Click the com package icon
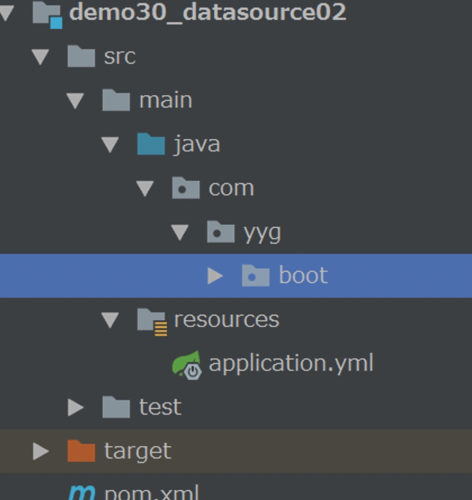Image resolution: width=472 pixels, height=500 pixels. tap(186, 188)
